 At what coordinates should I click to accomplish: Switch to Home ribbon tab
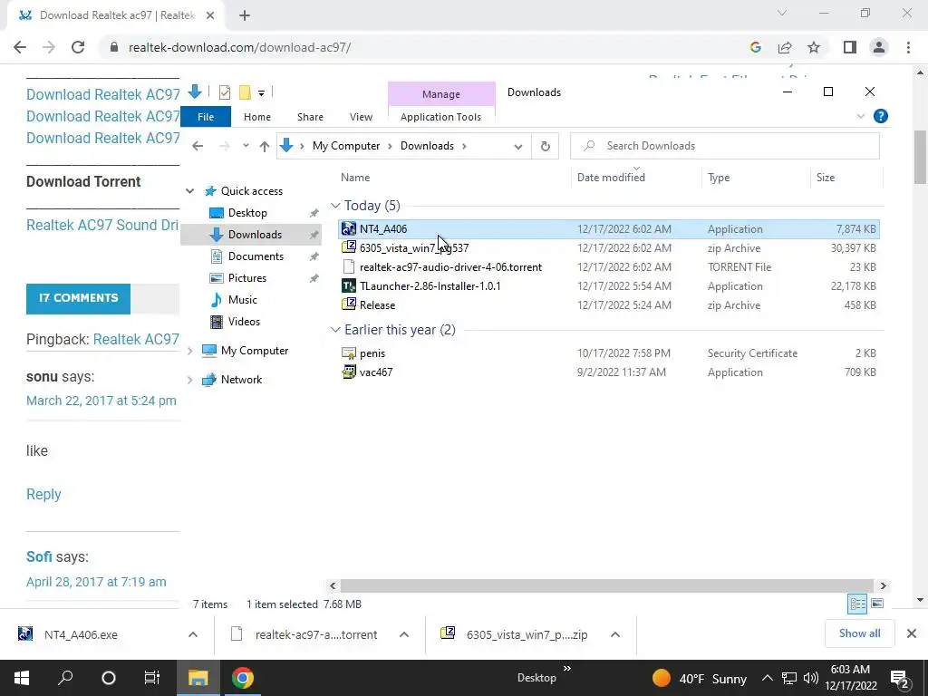(x=256, y=117)
